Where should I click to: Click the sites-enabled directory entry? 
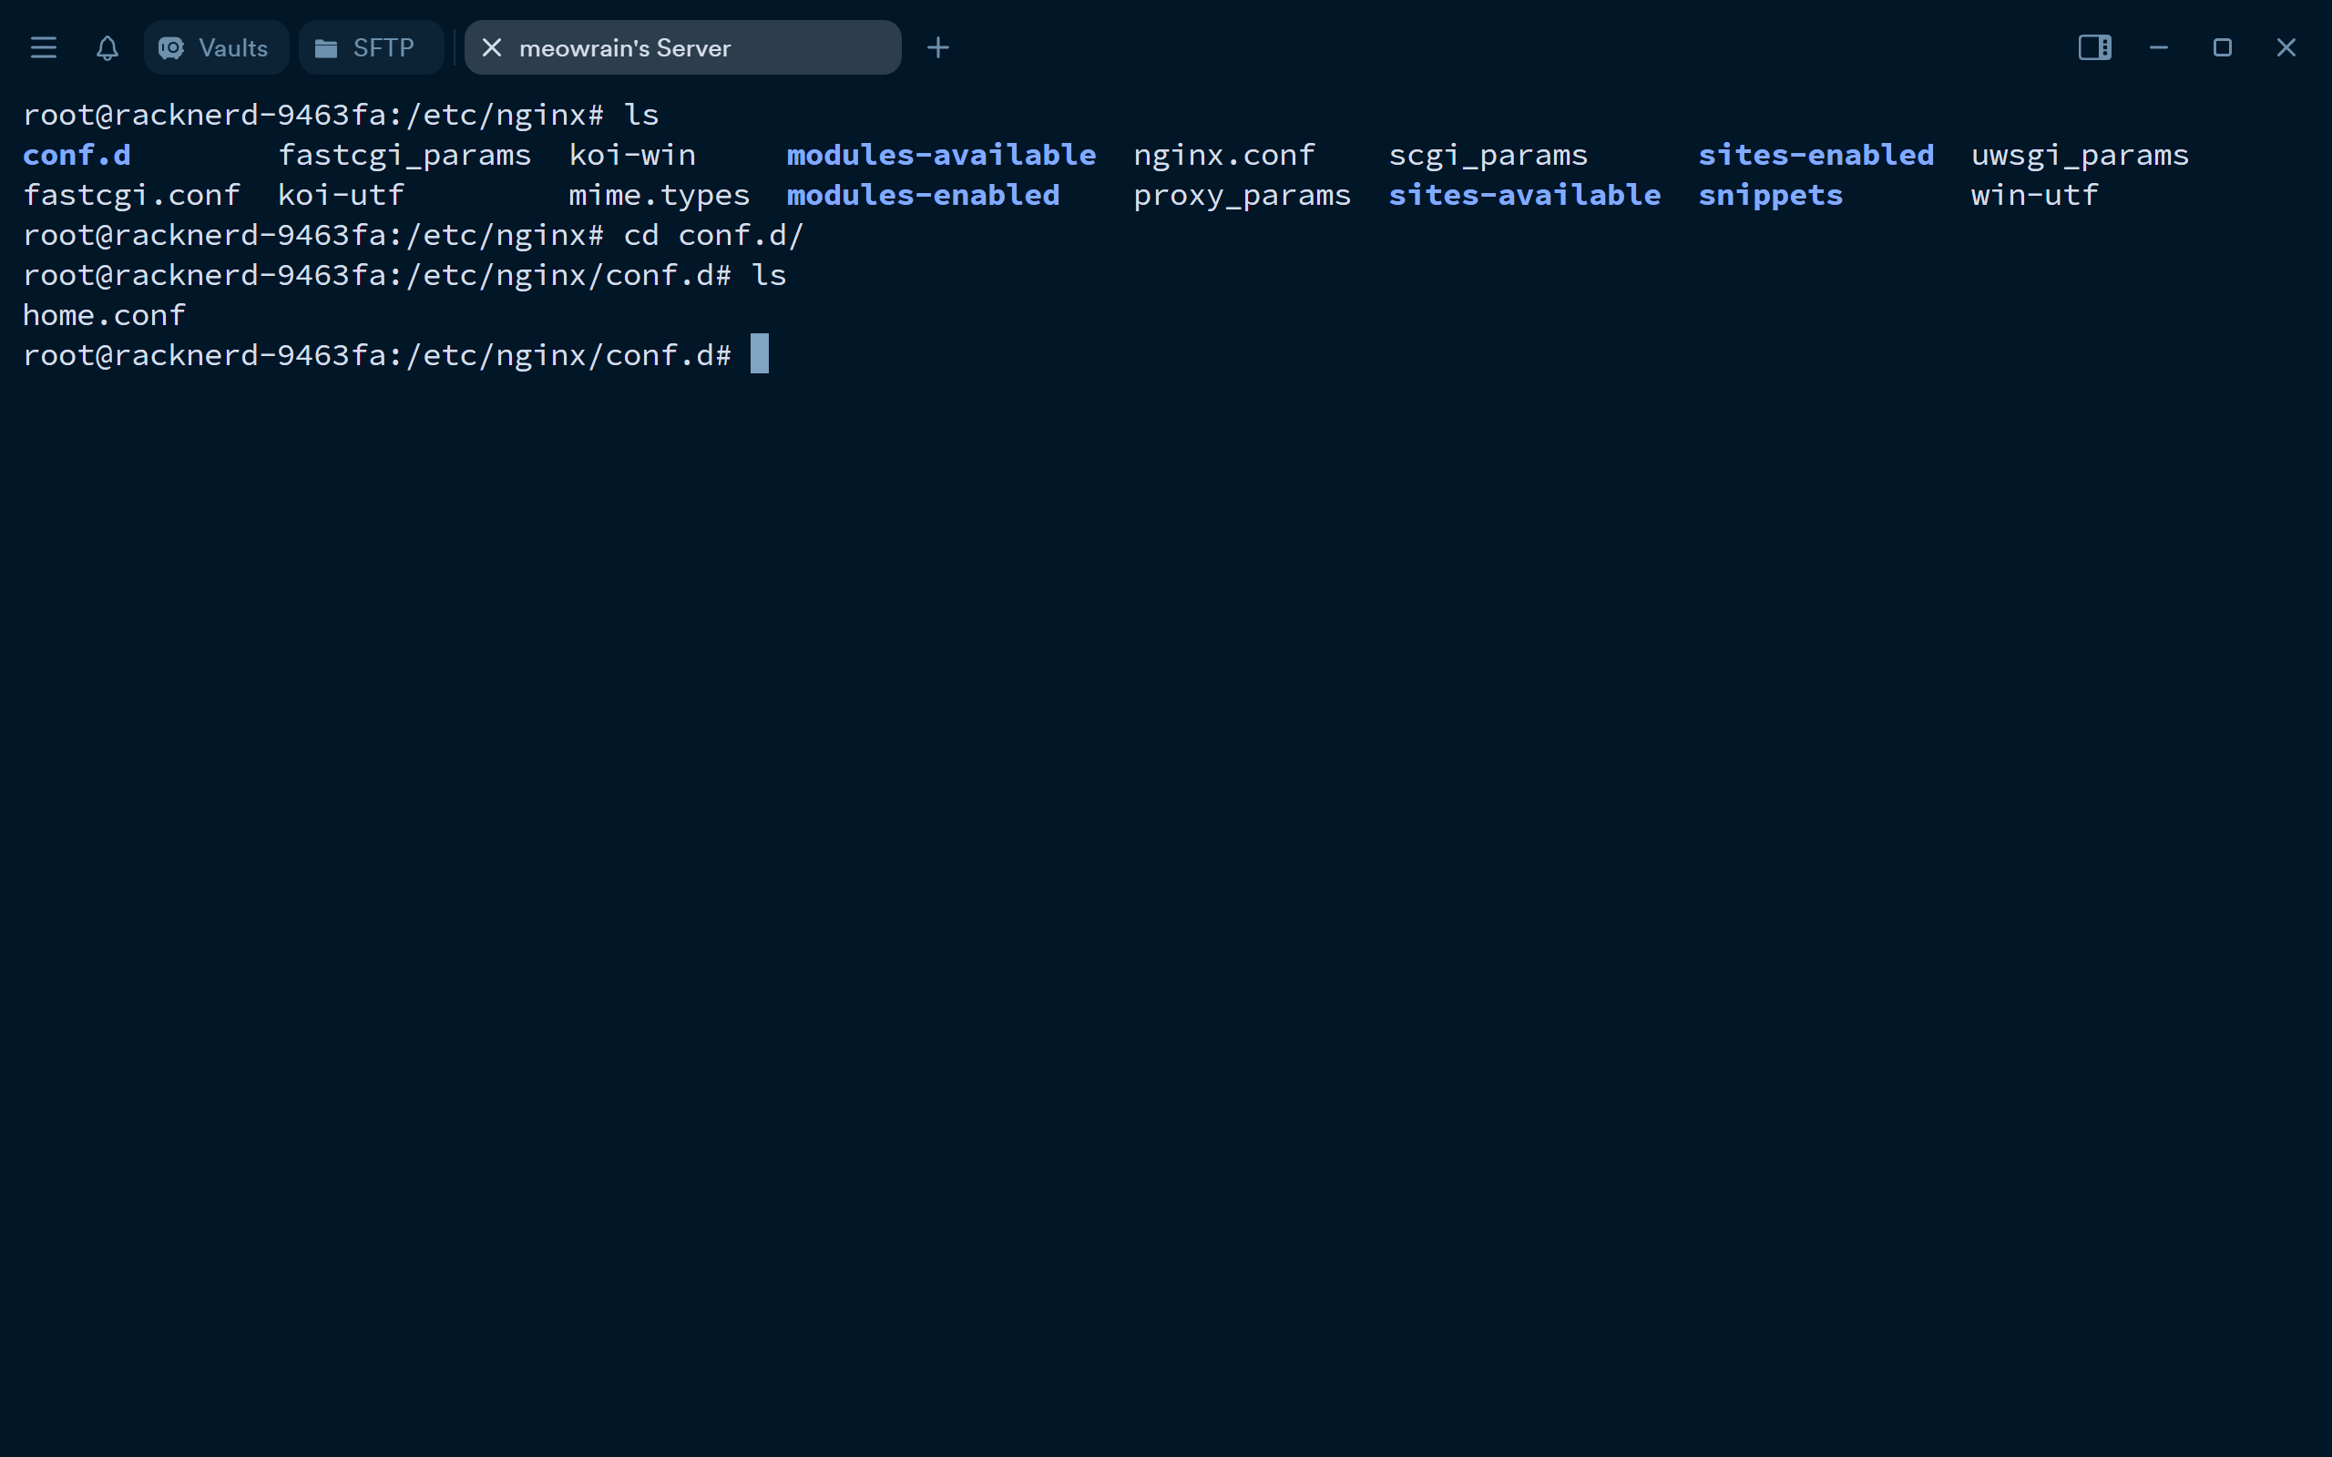(x=1815, y=155)
